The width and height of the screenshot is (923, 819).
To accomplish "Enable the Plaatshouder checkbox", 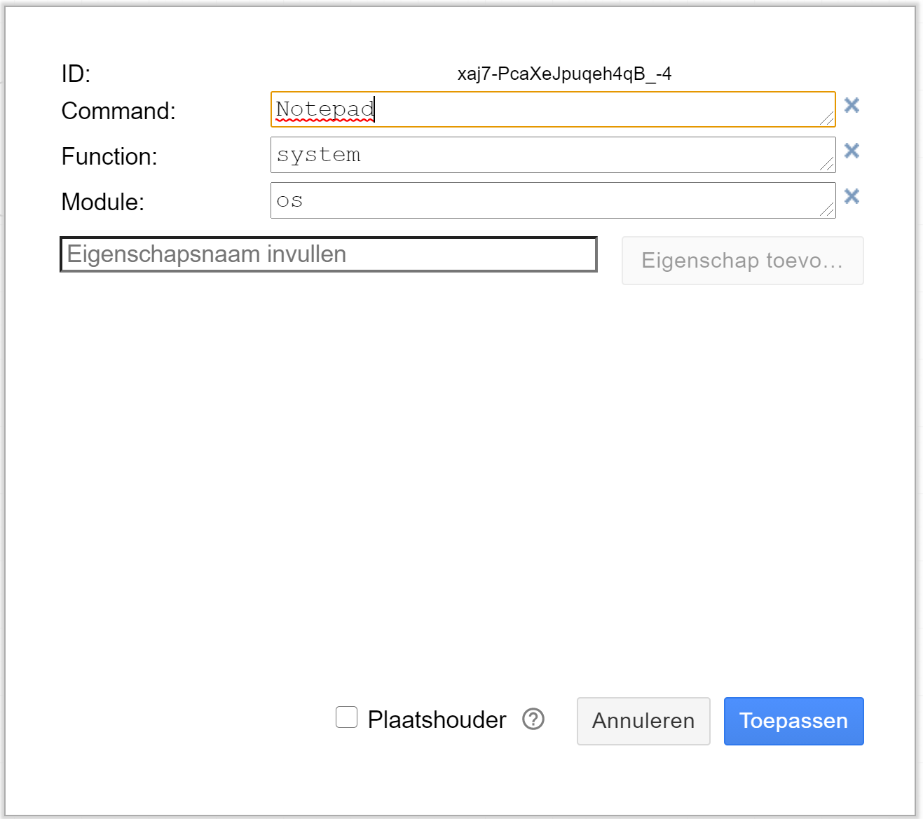I will 346,717.
